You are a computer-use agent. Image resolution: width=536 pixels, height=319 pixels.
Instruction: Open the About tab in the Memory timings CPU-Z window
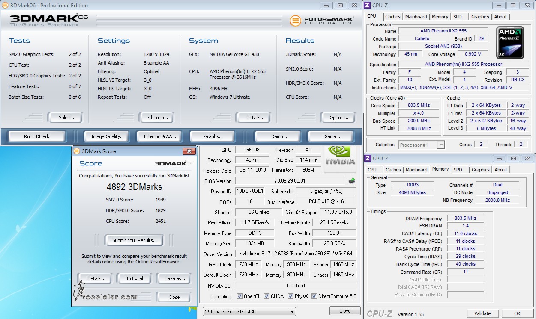501,170
